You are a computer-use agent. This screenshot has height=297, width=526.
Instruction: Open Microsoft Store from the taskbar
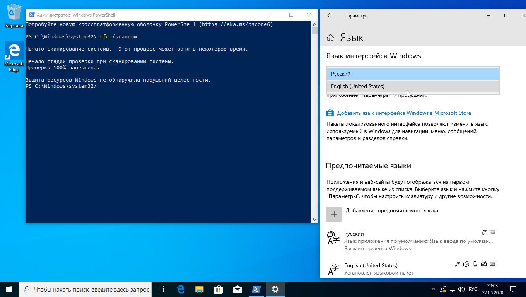(219, 289)
